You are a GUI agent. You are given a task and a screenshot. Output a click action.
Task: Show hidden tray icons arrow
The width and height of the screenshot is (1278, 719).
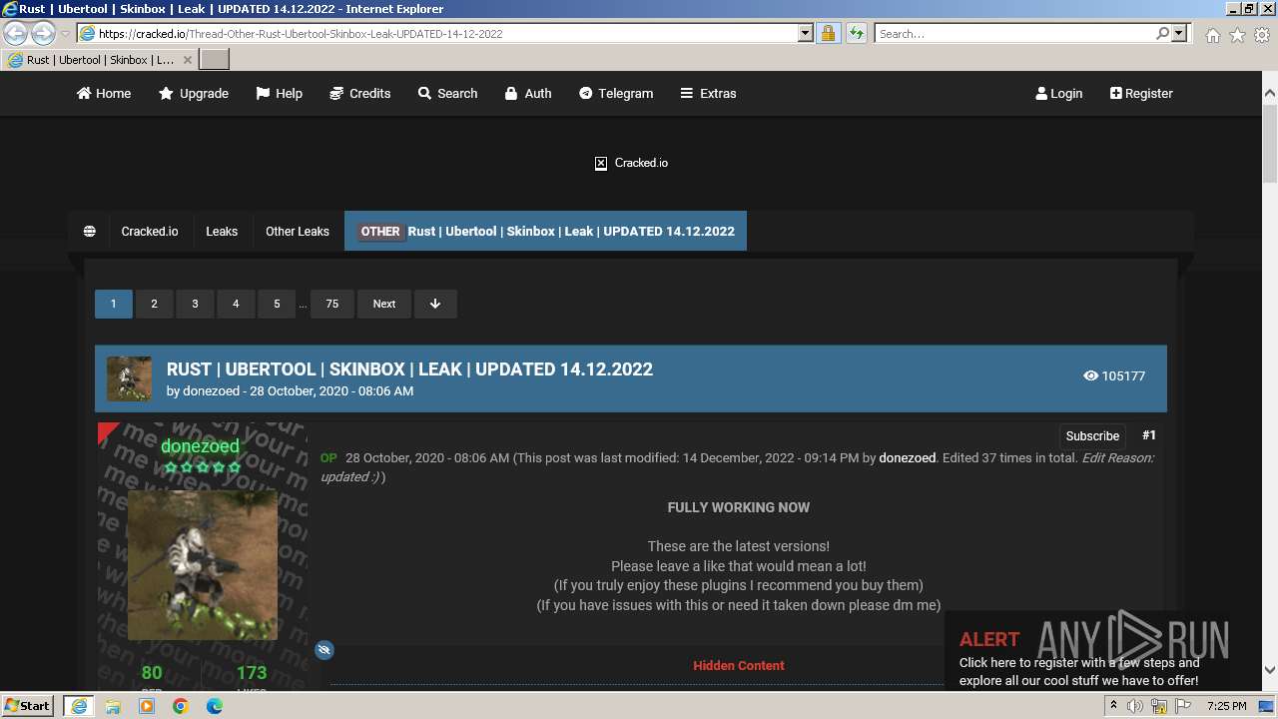pos(1113,706)
